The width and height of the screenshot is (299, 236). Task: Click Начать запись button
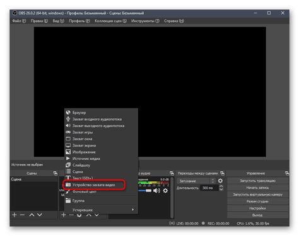257,188
